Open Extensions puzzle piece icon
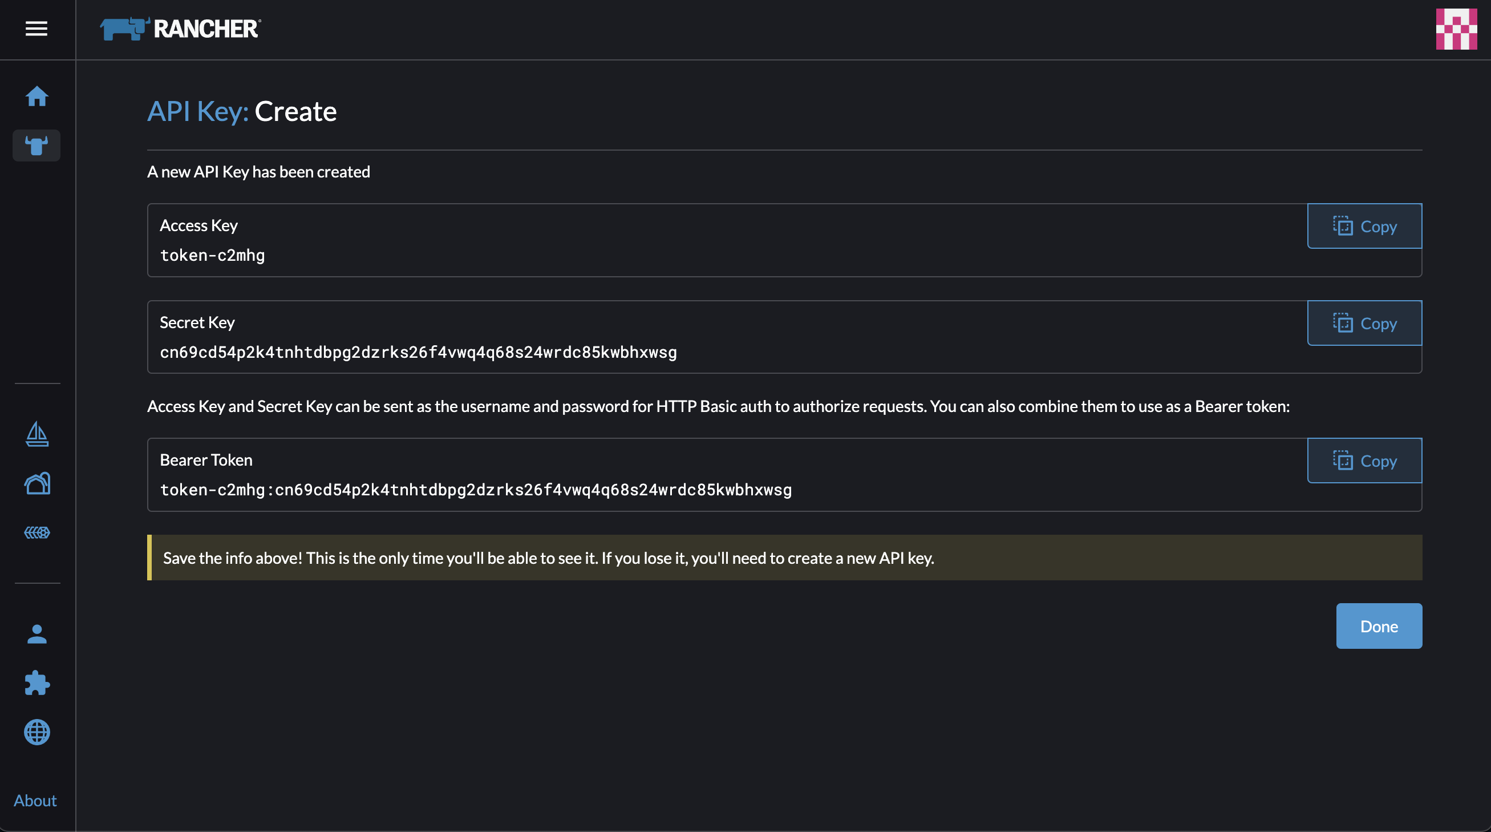The image size is (1491, 832). (37, 683)
